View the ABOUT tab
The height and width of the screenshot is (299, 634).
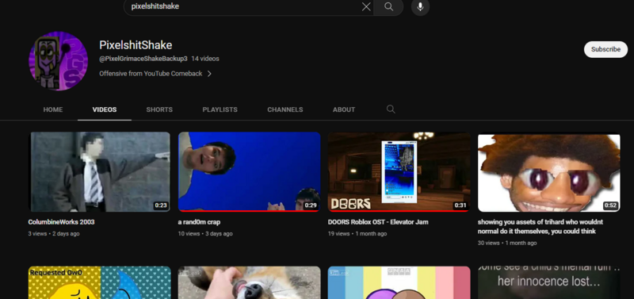tap(344, 109)
